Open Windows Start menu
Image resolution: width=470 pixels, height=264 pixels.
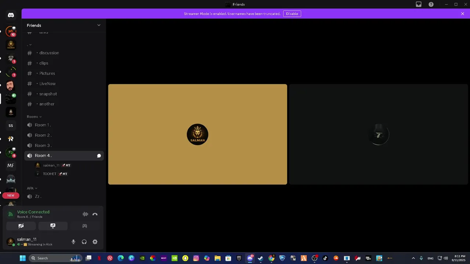point(22,258)
